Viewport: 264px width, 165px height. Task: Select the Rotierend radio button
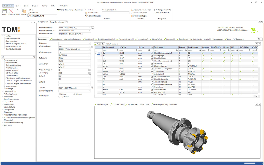[75, 94]
